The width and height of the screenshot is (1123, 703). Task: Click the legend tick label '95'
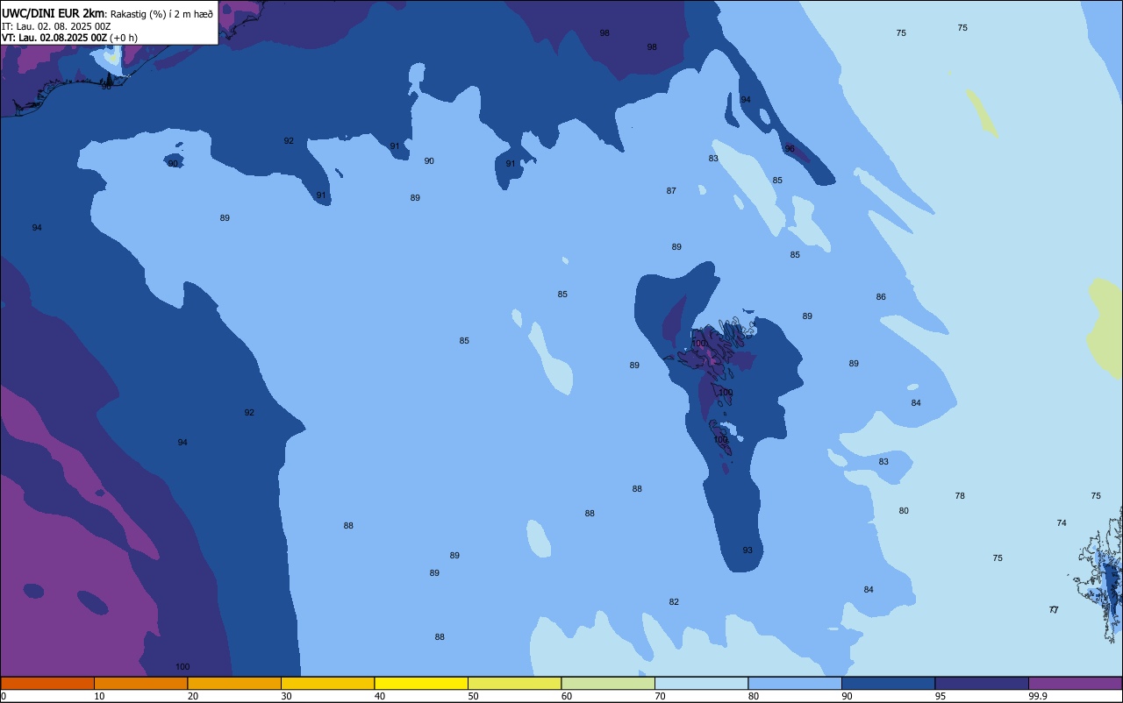(x=940, y=696)
